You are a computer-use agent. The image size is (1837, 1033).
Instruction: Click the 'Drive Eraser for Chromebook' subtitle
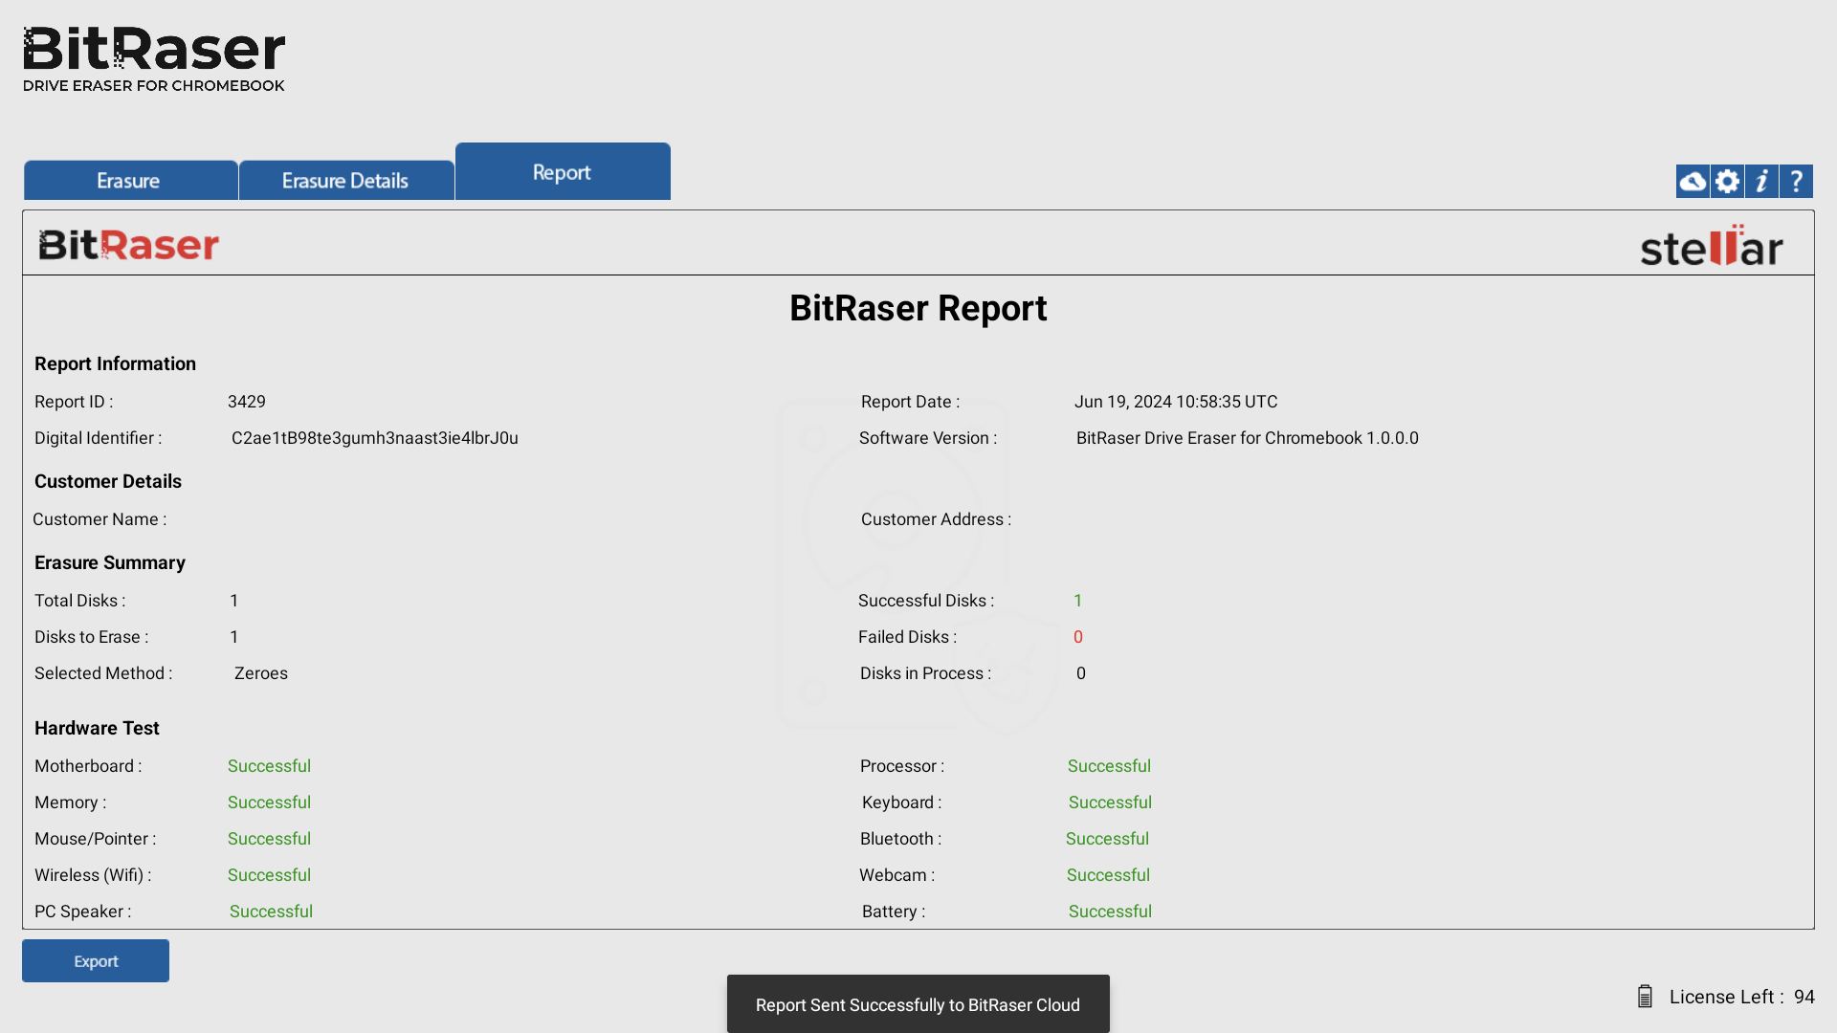(154, 86)
